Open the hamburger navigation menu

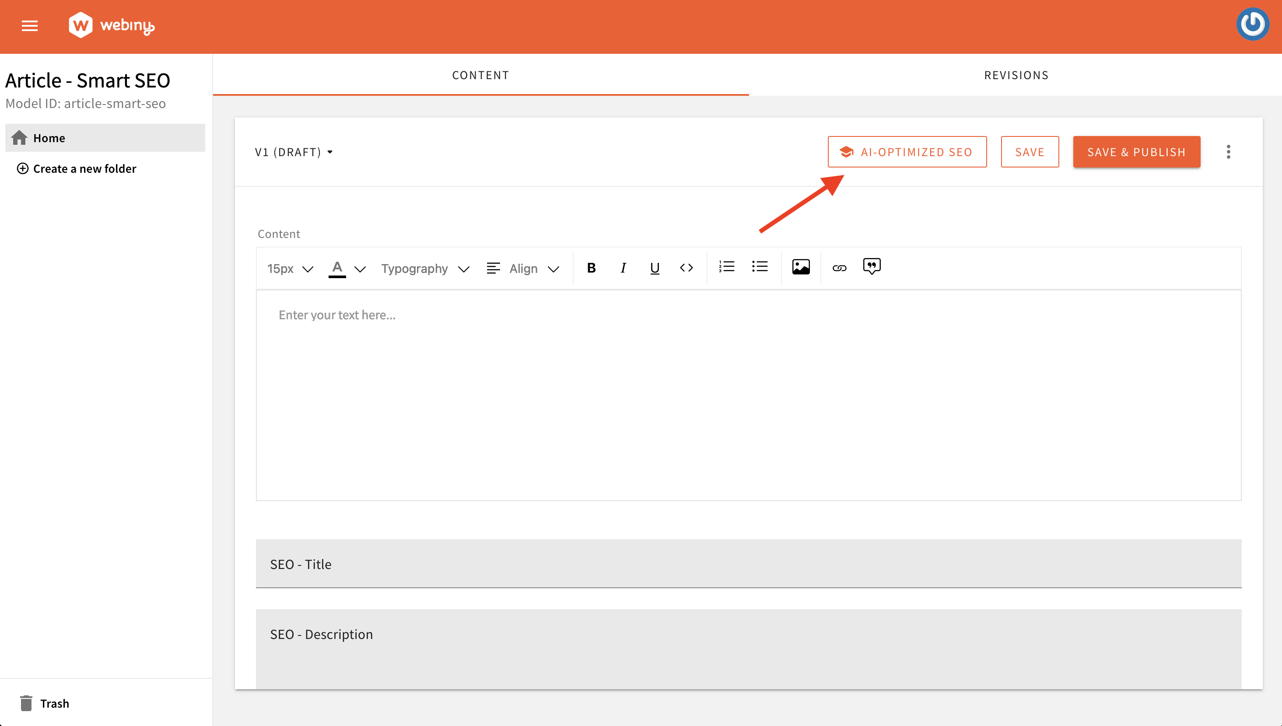(x=29, y=26)
